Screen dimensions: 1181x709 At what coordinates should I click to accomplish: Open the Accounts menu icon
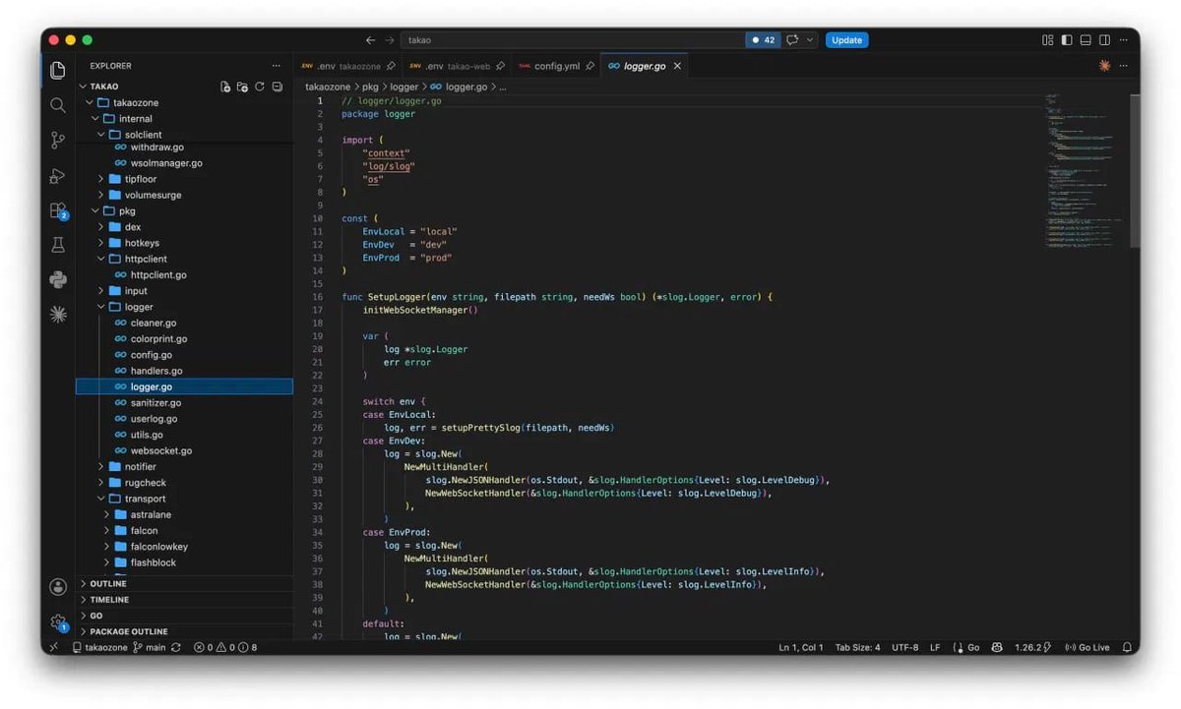click(58, 587)
